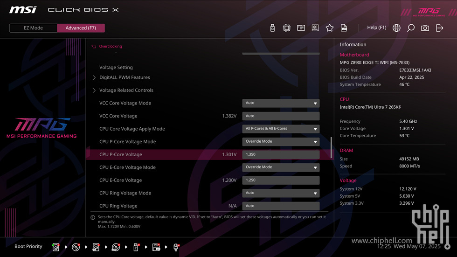Select the network boot device icon
The height and width of the screenshot is (257, 457).
pos(176,247)
